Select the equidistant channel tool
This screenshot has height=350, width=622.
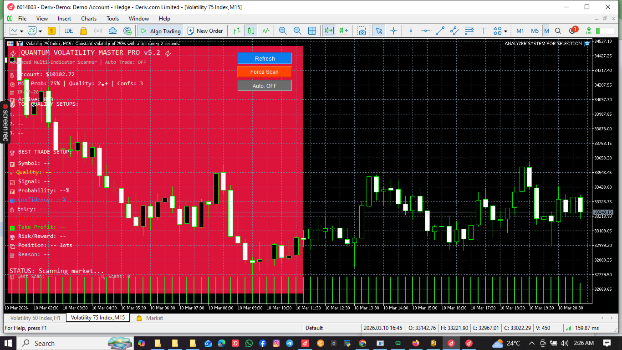454,31
